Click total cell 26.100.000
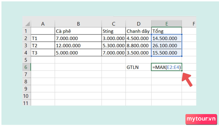The height and width of the screenshot is (127, 219). (167, 45)
